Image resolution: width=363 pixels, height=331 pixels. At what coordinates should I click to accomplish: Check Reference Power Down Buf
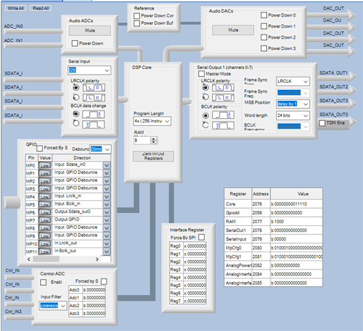(x=137, y=23)
